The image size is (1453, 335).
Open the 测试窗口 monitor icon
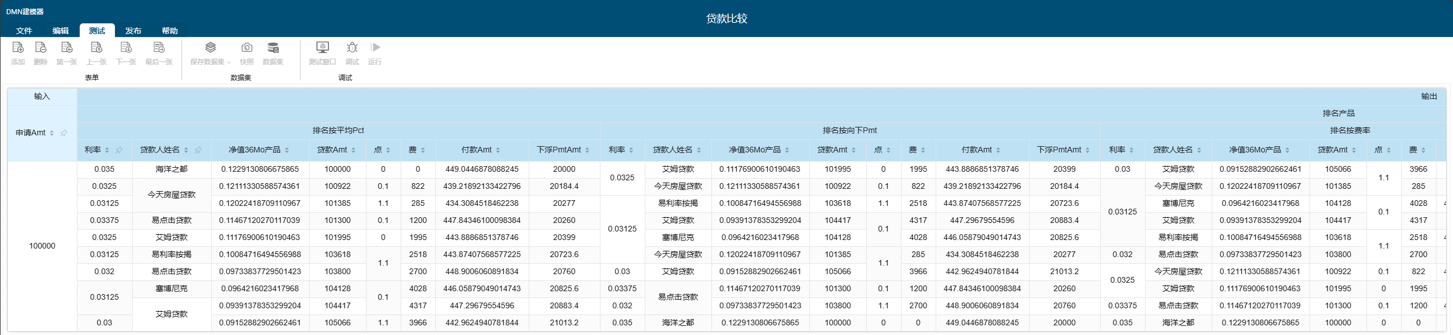click(322, 48)
